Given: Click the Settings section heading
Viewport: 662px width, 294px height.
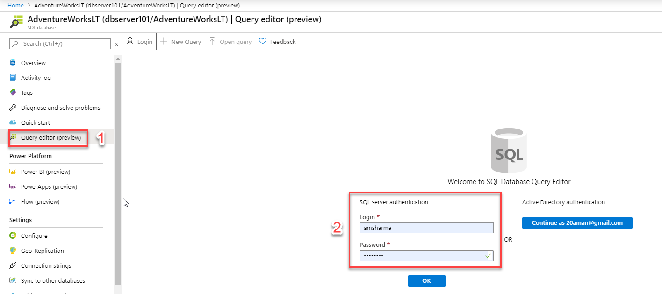Looking at the screenshot, I should coord(21,220).
